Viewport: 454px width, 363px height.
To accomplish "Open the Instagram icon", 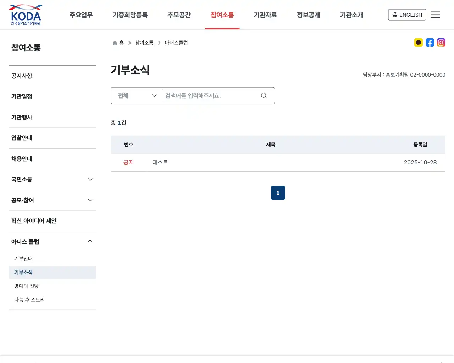I will [x=441, y=43].
